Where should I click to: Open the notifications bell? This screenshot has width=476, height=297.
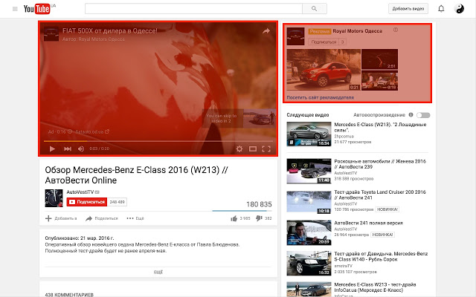(440, 9)
